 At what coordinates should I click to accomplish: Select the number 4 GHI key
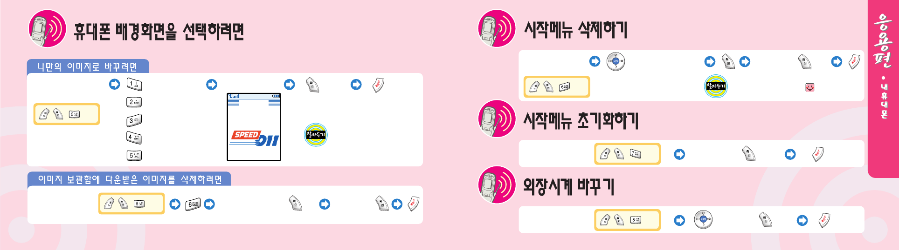coord(134,138)
